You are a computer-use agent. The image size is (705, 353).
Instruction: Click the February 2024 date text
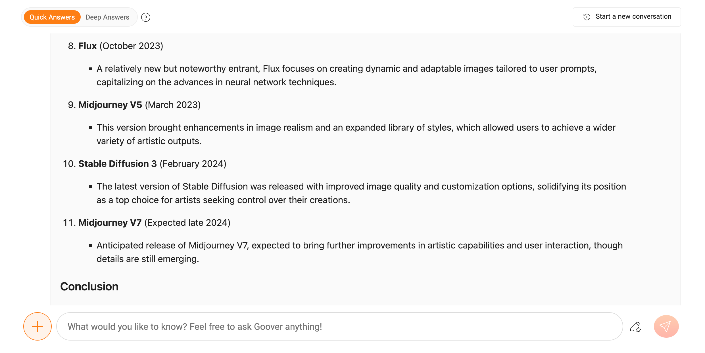click(x=193, y=164)
